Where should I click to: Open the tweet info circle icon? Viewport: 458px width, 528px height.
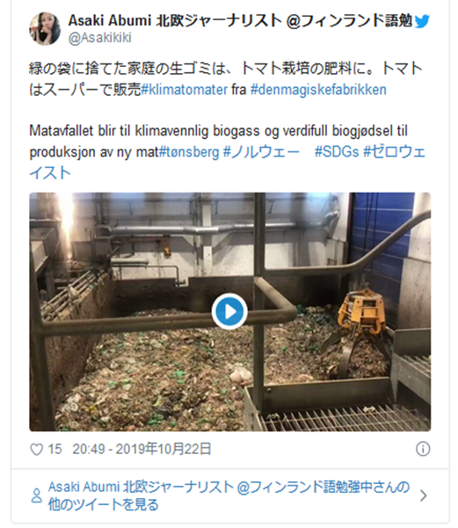pos(423,449)
